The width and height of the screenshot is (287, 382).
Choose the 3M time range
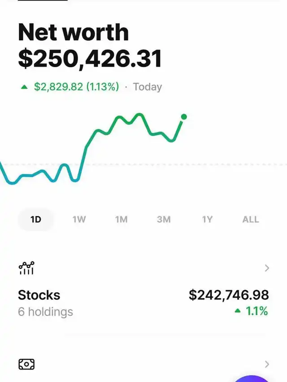pyautogui.click(x=164, y=219)
